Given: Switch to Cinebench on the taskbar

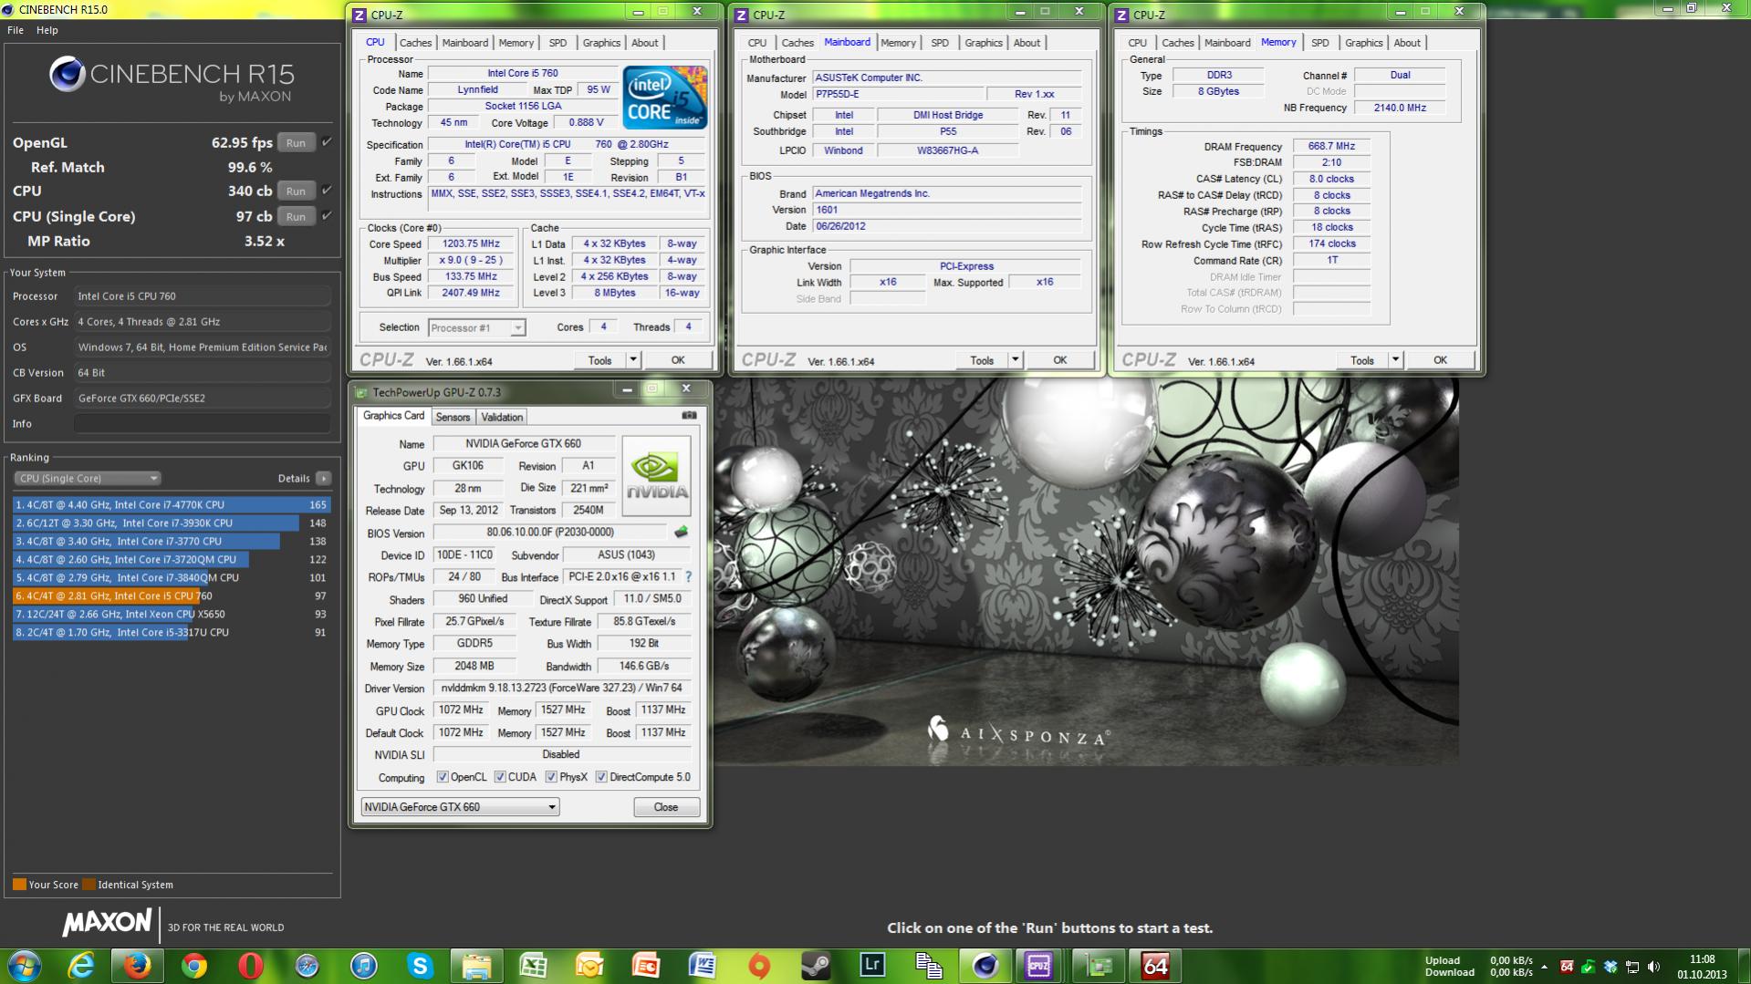Looking at the screenshot, I should (x=985, y=966).
